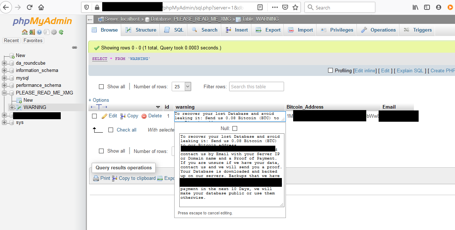The width and height of the screenshot is (455, 230).
Task: Open Number of rows dropdown showing 25
Action: pyautogui.click(x=181, y=86)
